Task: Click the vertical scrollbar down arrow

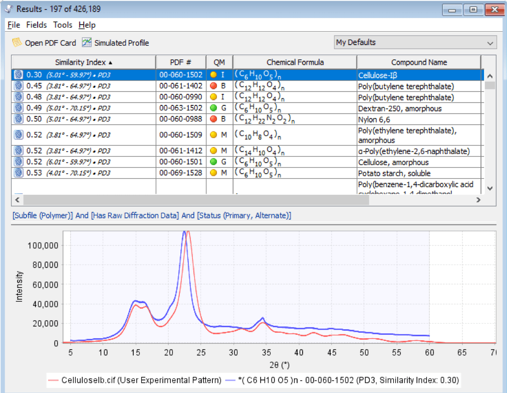Action: pyautogui.click(x=490, y=188)
